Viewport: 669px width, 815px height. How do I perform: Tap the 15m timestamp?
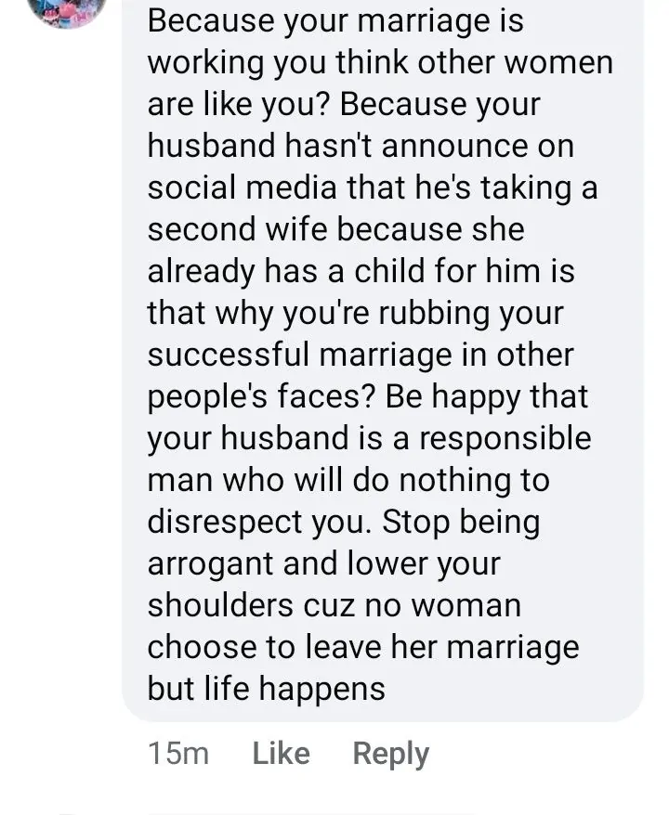[178, 754]
